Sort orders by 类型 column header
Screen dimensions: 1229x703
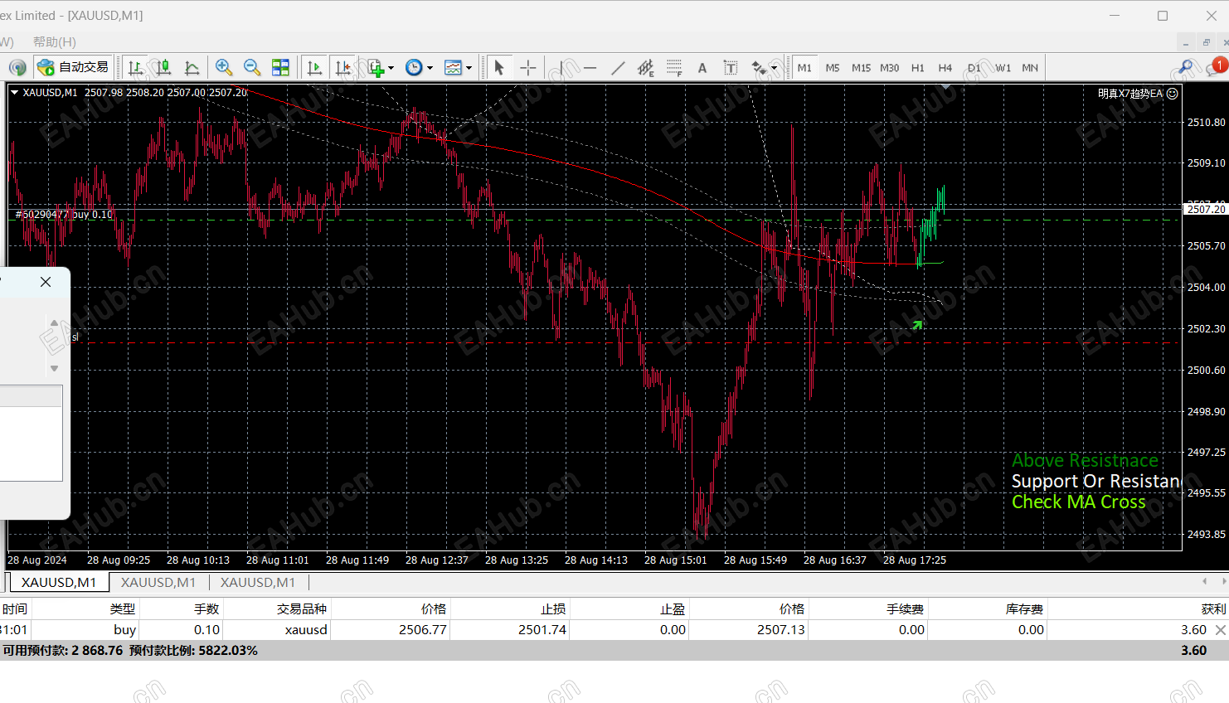(x=122, y=608)
